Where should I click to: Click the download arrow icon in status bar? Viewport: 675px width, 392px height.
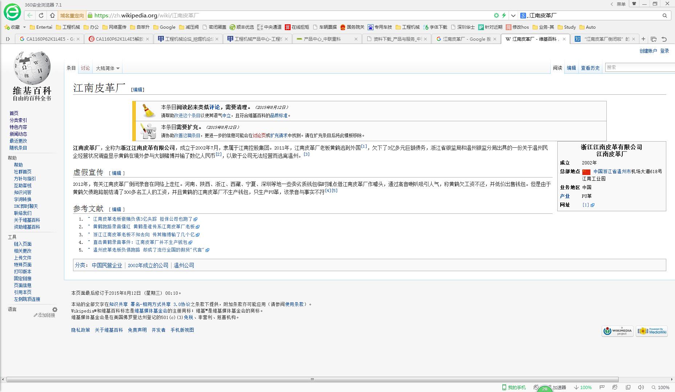576,387
